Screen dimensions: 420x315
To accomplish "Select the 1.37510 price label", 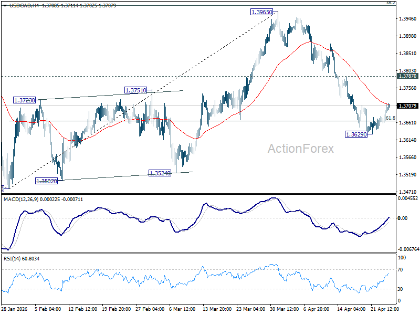I will point(136,90).
